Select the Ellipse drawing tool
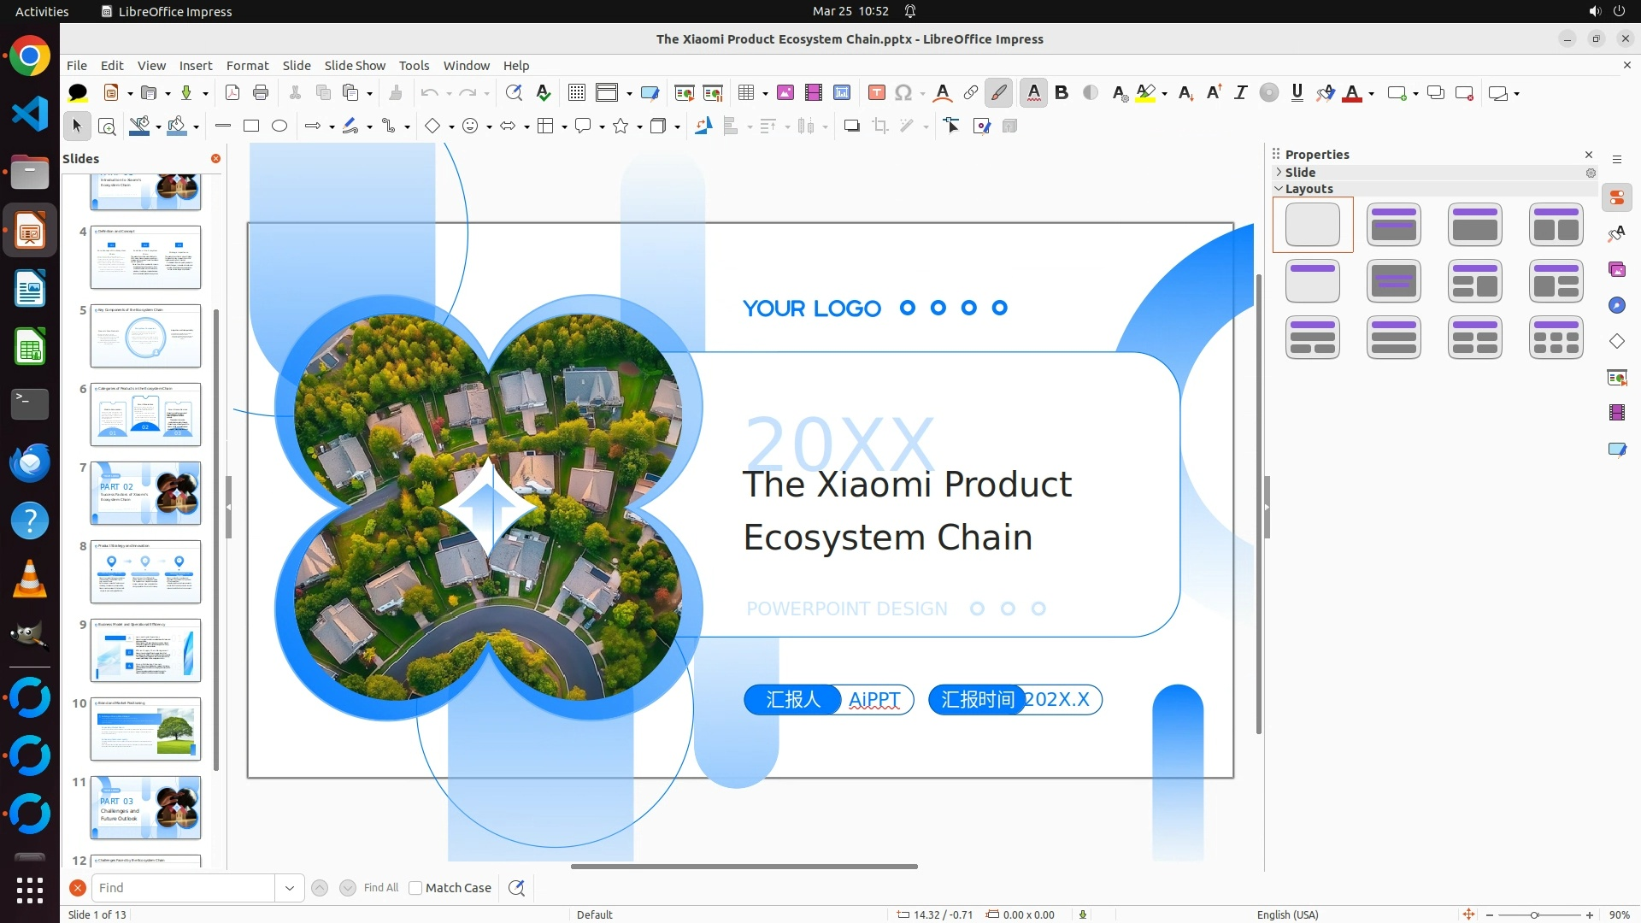The width and height of the screenshot is (1641, 923). click(279, 126)
